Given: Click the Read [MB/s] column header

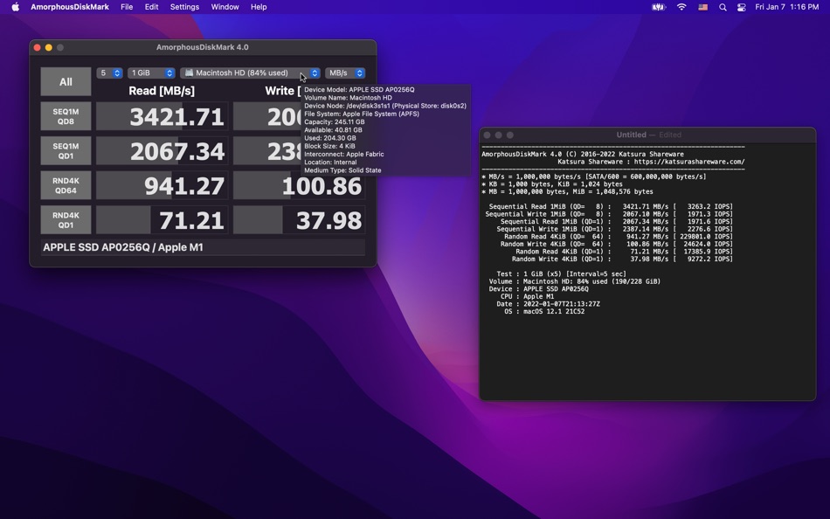Looking at the screenshot, I should (162, 91).
